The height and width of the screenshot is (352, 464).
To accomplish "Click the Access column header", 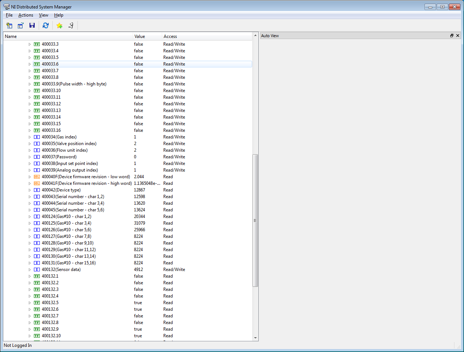I will pyautogui.click(x=170, y=36).
